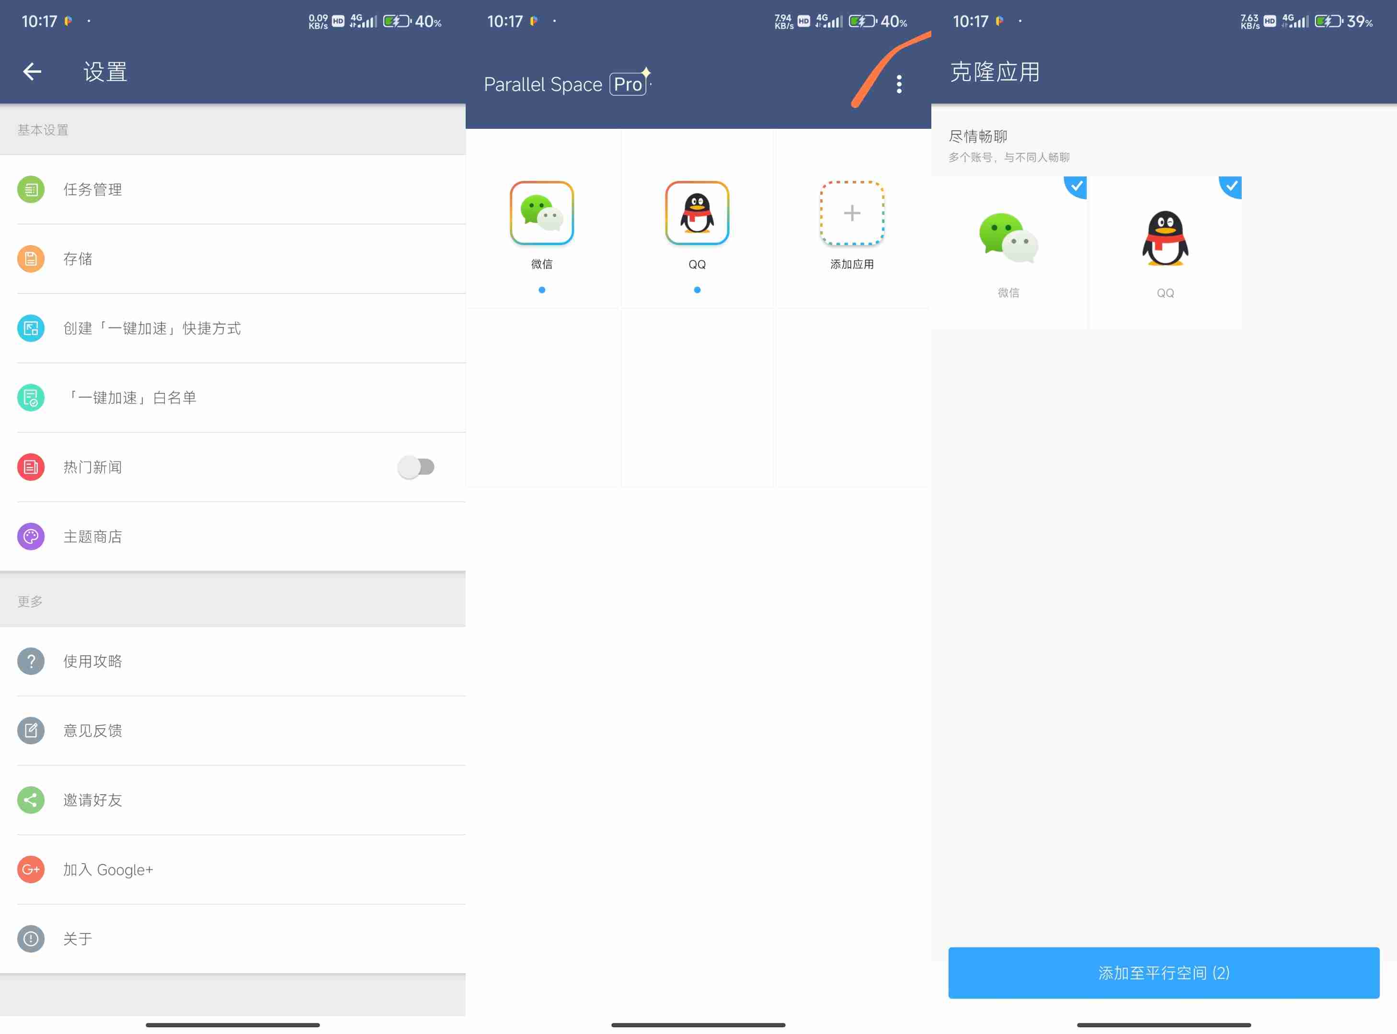
Task: Select 邀请好友 entry
Action: pyautogui.click(x=233, y=800)
